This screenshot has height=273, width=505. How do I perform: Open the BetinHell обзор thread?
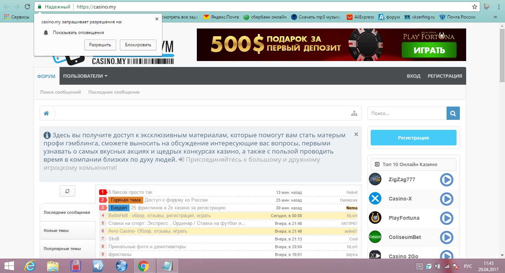tap(159, 216)
